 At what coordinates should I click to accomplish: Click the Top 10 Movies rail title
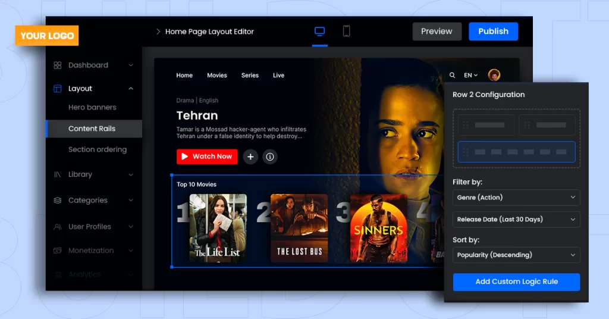coord(196,184)
